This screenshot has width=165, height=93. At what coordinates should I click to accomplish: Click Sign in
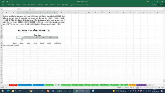154,5
